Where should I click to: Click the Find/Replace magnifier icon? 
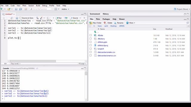37,18
